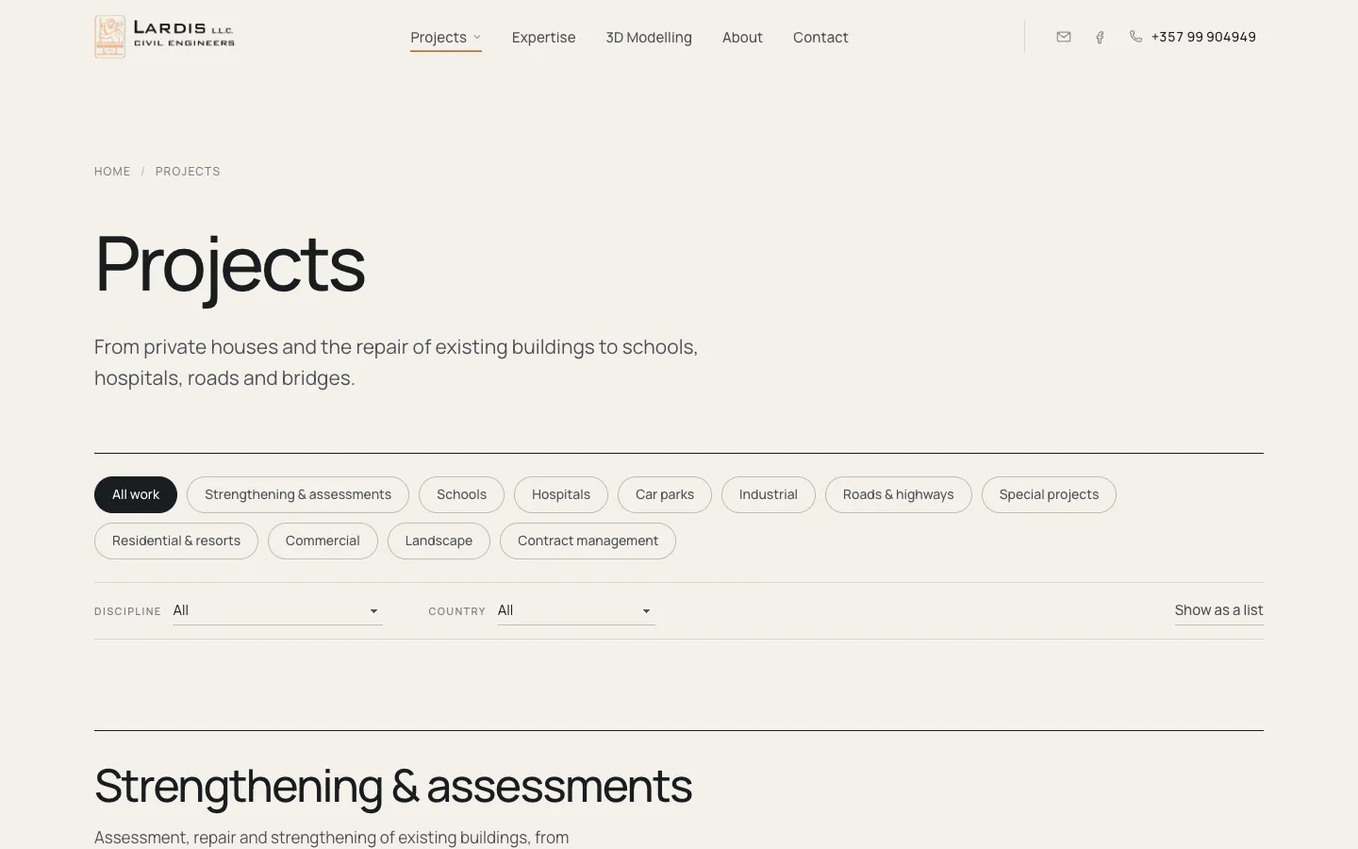Viewport: 1358px width, 849px height.
Task: Open the Discipline dropdown
Action: click(x=277, y=610)
